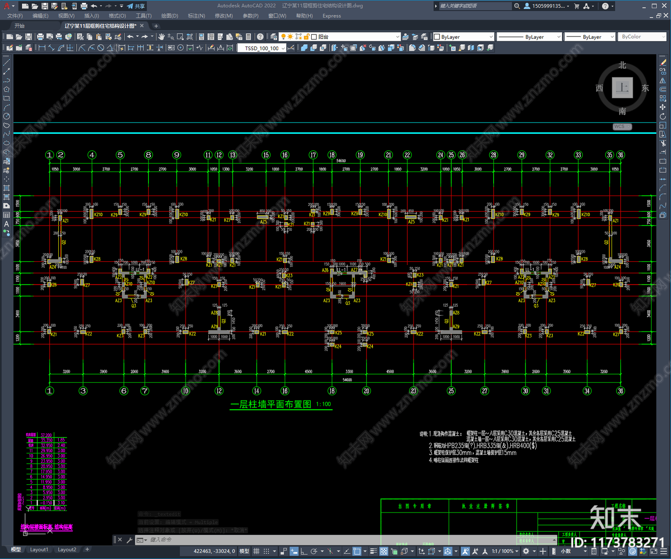Open the ByLayer lineweight dropdown
Image resolution: width=671 pixels, height=559 pixels.
[590, 37]
